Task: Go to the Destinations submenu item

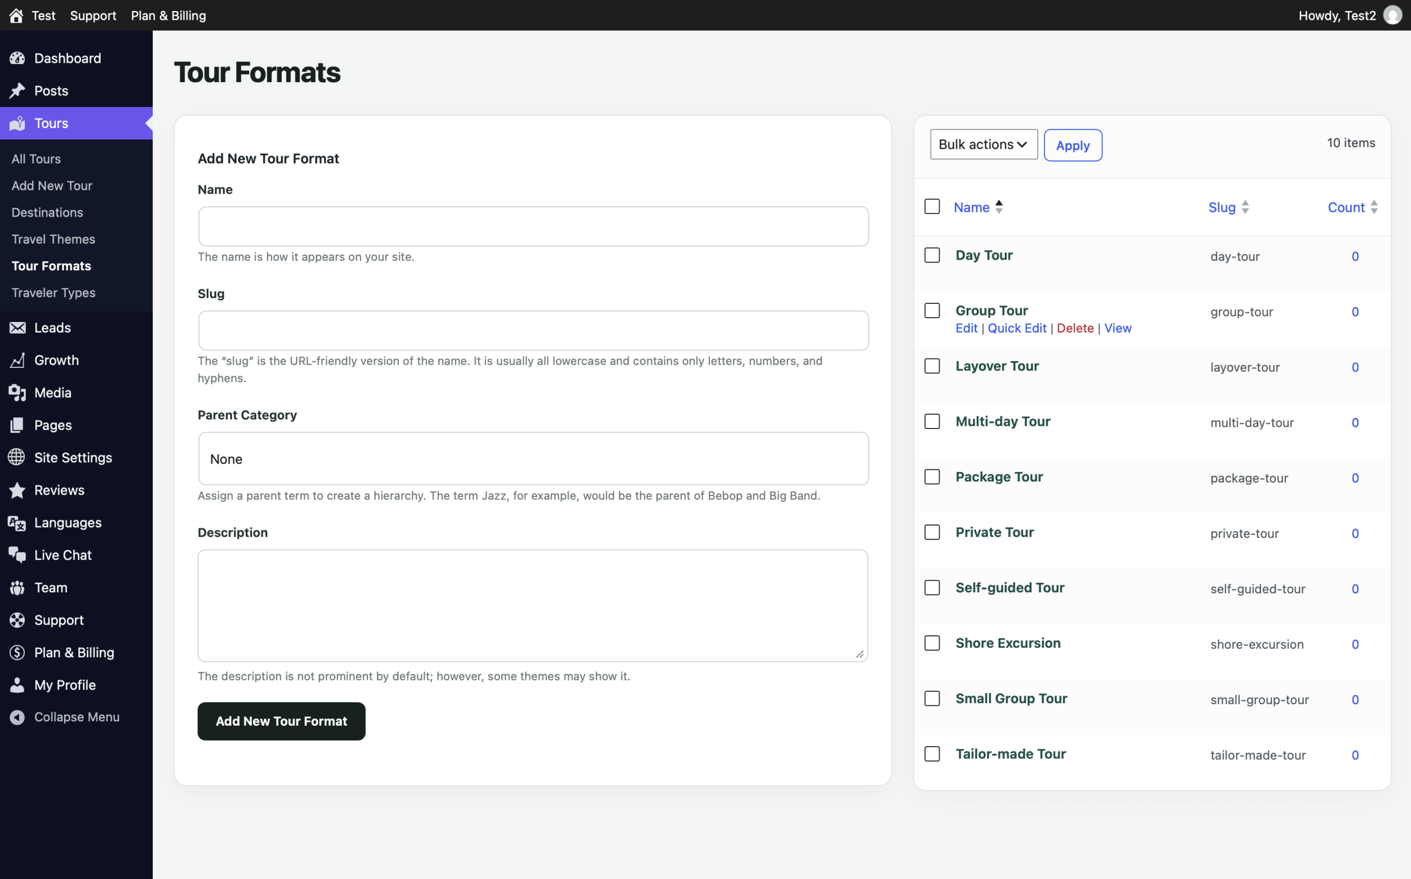Action: (47, 212)
